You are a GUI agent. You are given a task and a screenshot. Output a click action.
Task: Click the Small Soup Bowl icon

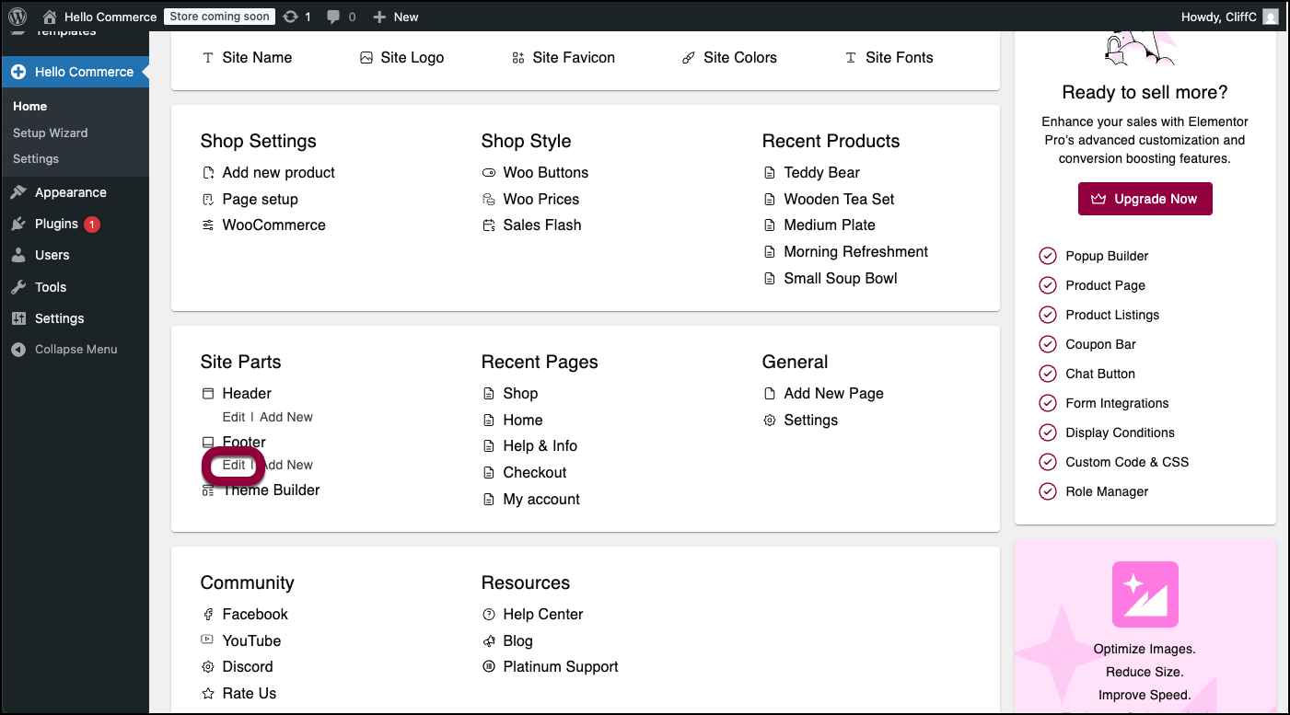tap(770, 279)
